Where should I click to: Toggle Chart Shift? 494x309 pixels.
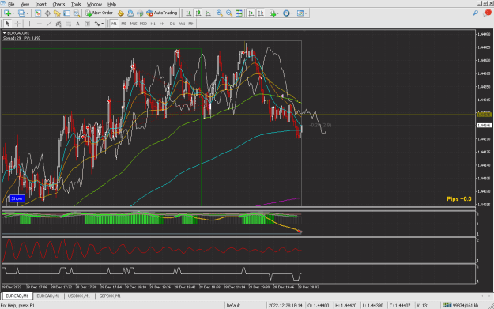(x=261, y=13)
